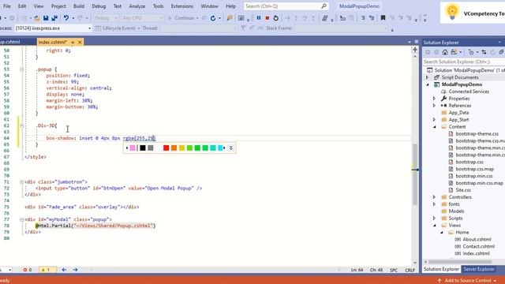Click the Find in Files icon
Image resolution: width=505 pixels, height=284 pixels.
coord(230,18)
